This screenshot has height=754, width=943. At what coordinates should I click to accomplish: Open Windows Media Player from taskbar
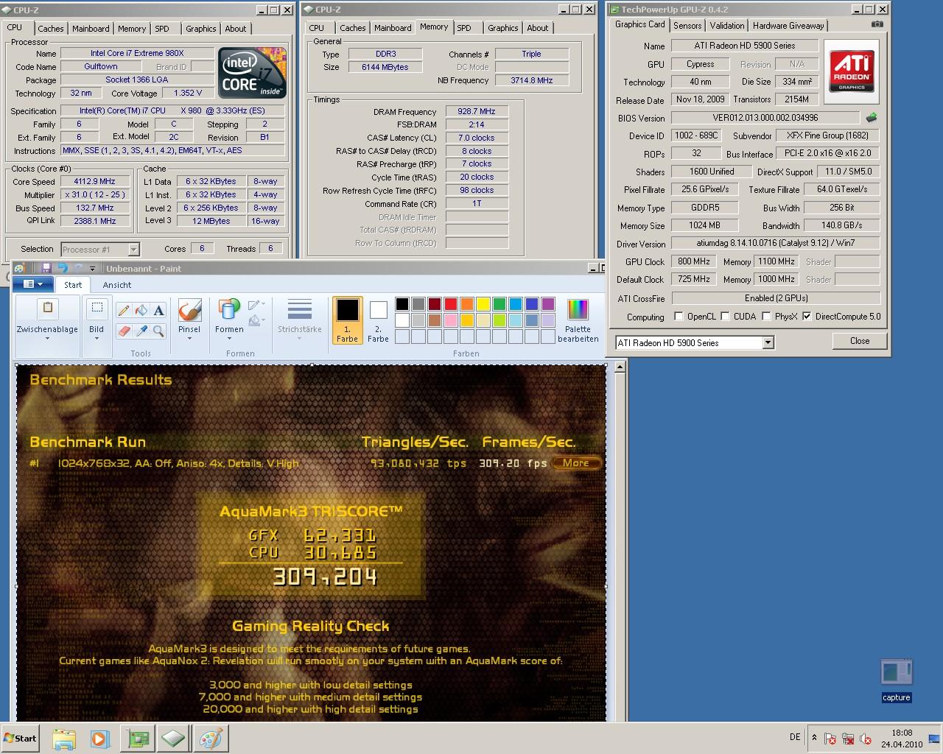coord(100,739)
